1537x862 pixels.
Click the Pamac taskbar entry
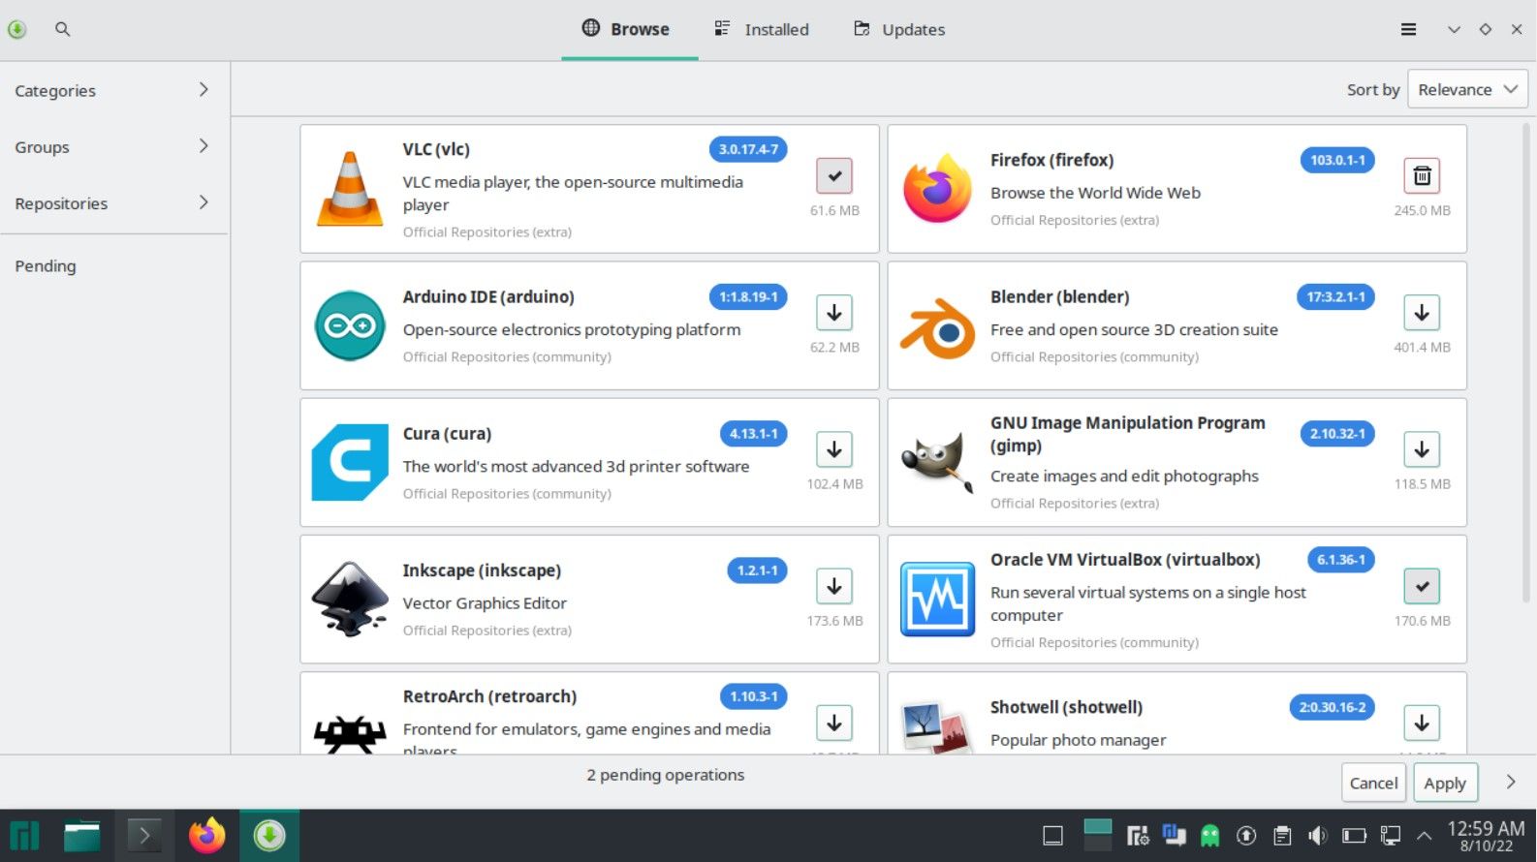click(x=269, y=836)
